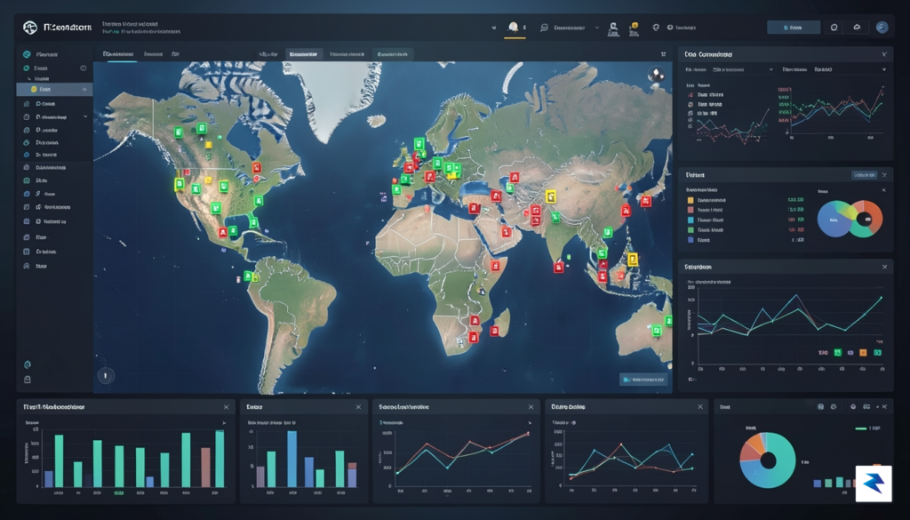910x520 pixels.
Task: Open the bell notifications icon with yellow underline
Action: [x=514, y=28]
